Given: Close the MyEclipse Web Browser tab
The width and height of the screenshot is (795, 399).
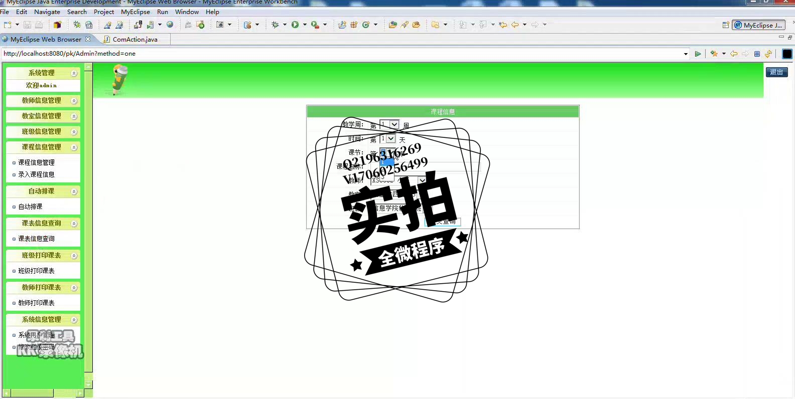Looking at the screenshot, I should tap(88, 39).
